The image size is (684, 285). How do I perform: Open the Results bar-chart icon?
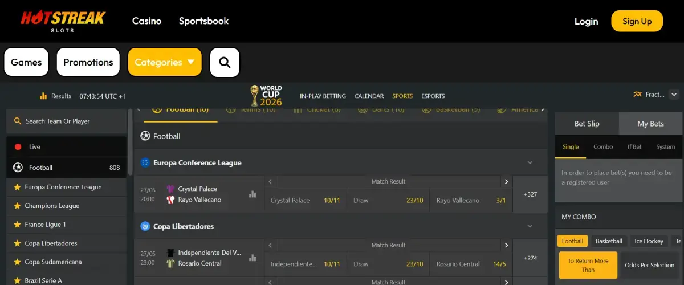coord(43,96)
